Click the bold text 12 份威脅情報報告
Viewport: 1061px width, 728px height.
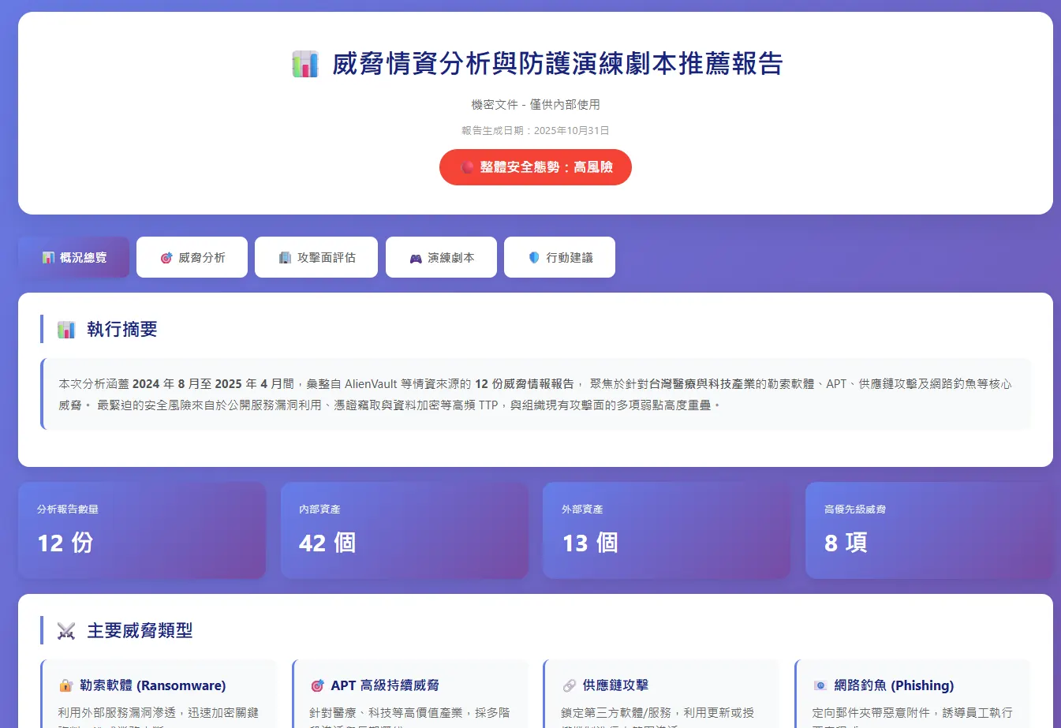(525, 384)
